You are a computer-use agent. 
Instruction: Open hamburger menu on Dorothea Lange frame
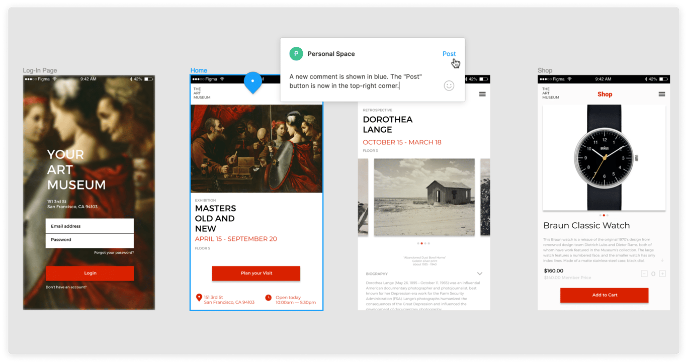point(482,94)
